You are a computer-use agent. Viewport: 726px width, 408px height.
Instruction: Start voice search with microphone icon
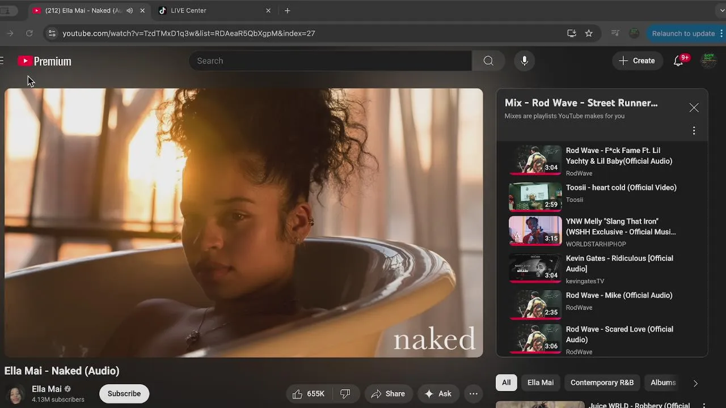pos(525,61)
